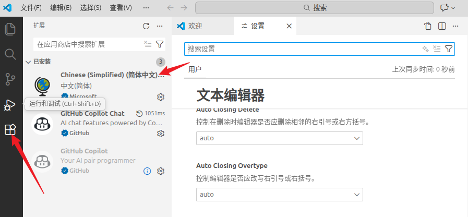Select the 用户 settings scope tab
468x217 pixels.
195,69
